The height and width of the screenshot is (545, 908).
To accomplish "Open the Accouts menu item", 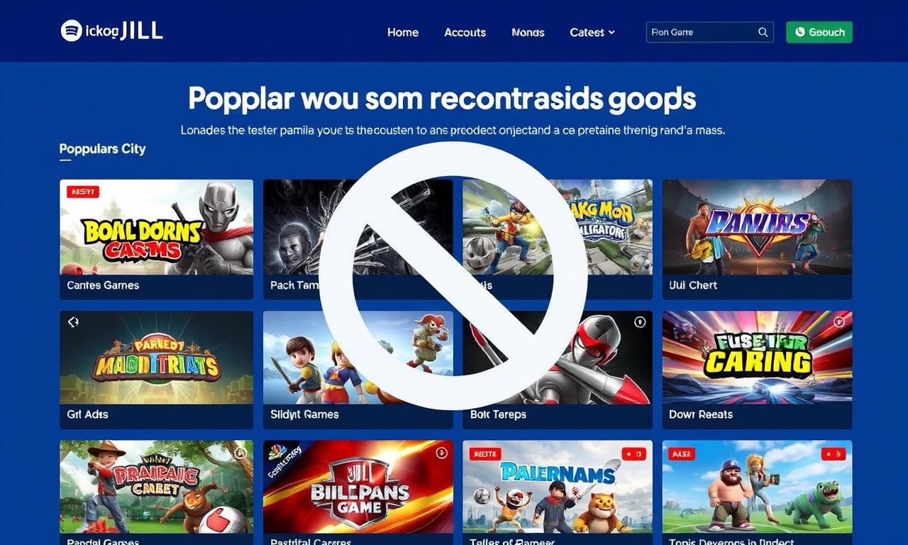I will [465, 32].
